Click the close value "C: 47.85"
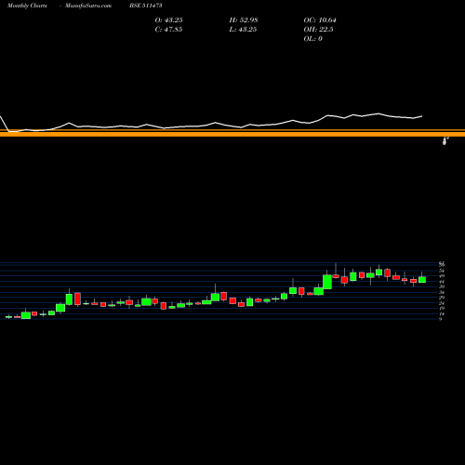Screen dimensions: 465x465 click(168, 30)
